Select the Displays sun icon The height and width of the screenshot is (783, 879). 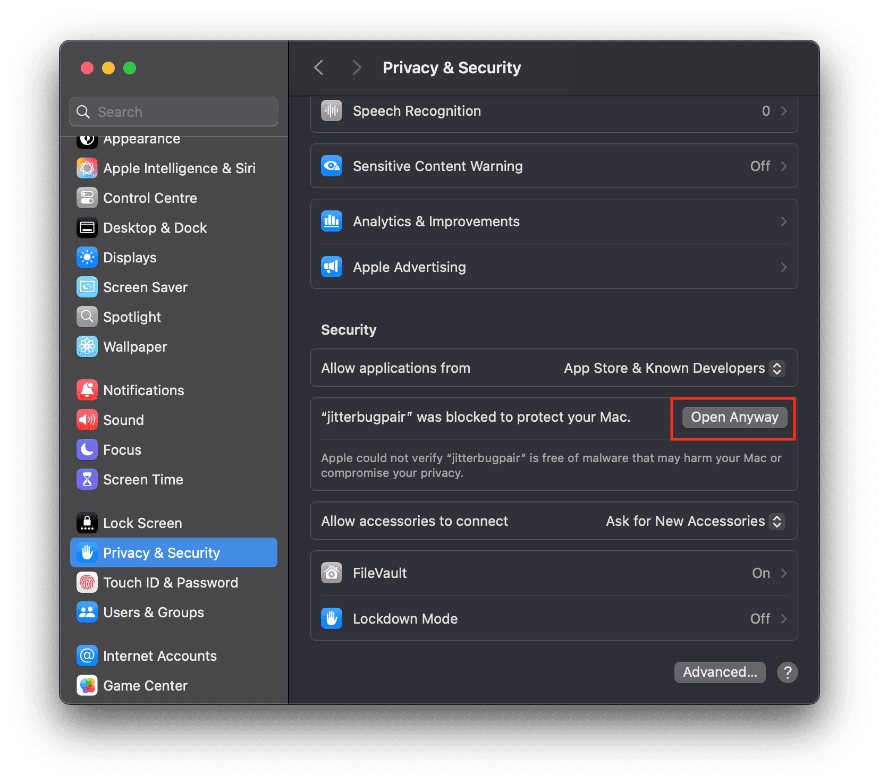click(87, 258)
